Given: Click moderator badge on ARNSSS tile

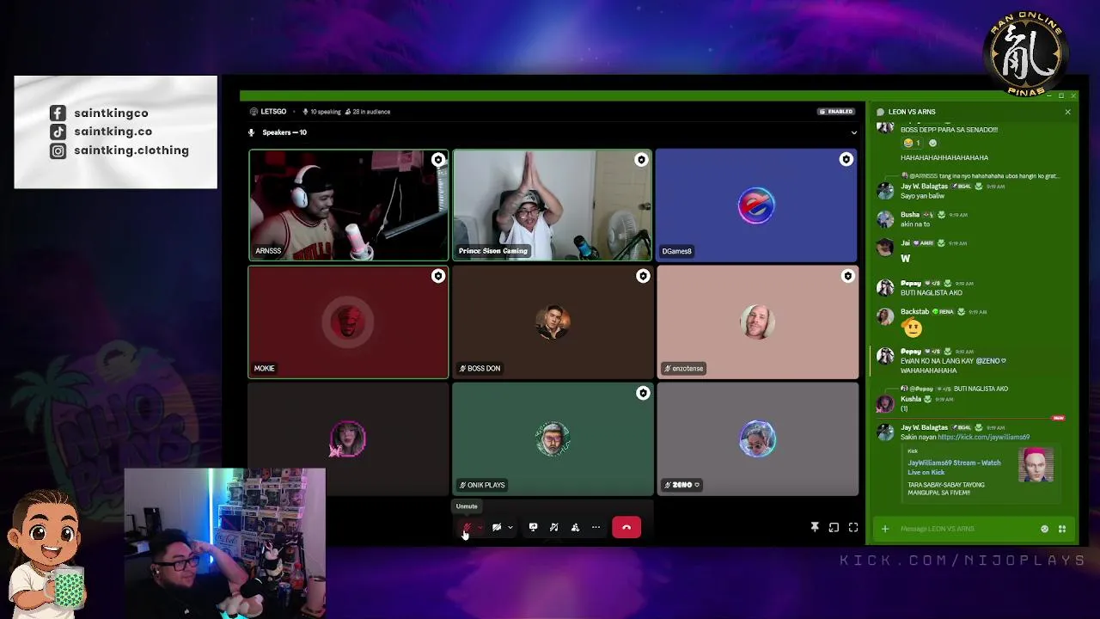Looking at the screenshot, I should (438, 159).
